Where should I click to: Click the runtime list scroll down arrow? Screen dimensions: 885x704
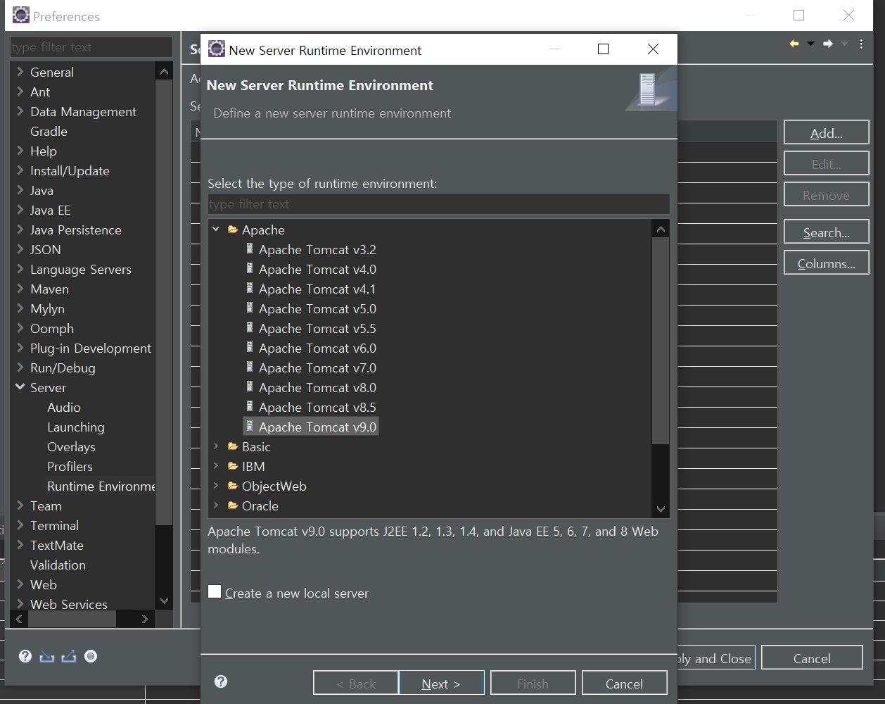click(x=661, y=509)
